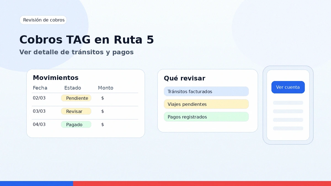Open the Viajes pendientes item
Image resolution: width=331 pixels, height=186 pixels.
click(x=206, y=104)
